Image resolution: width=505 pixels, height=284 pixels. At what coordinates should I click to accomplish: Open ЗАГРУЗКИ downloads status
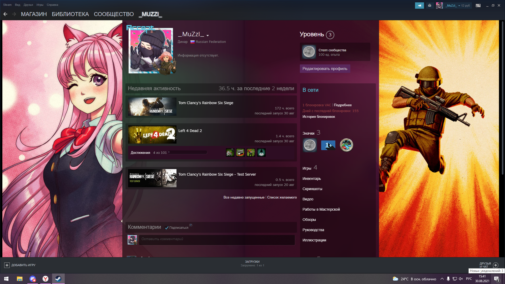(x=252, y=263)
